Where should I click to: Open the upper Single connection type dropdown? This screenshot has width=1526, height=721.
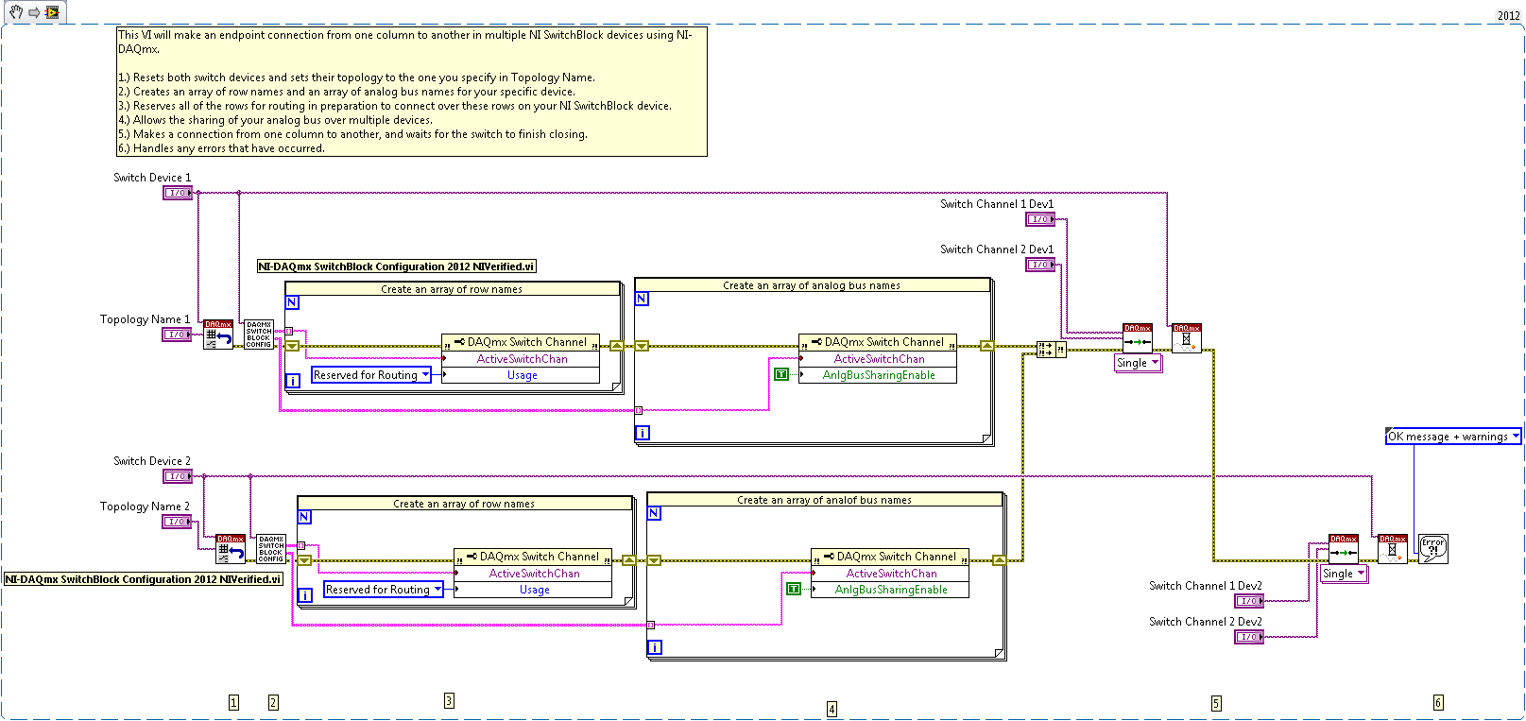1138,363
